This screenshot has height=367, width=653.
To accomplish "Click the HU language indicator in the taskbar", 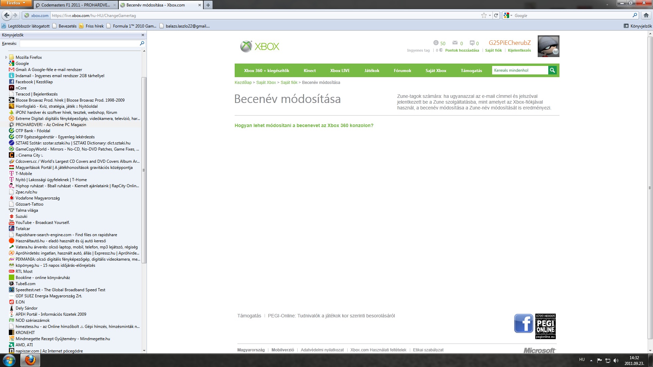I will click(x=582, y=360).
